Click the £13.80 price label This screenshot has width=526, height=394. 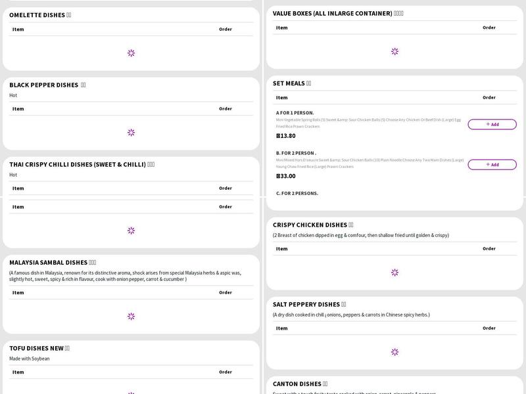tap(286, 136)
